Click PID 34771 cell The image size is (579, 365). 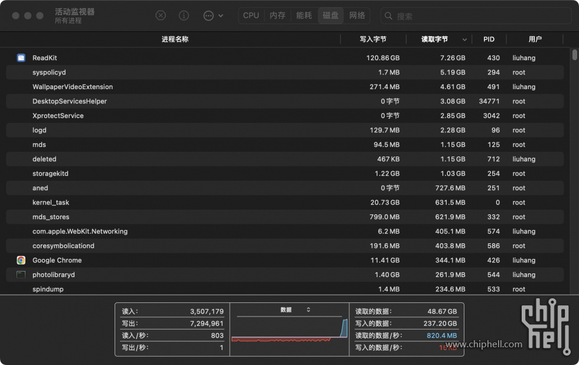pos(489,101)
